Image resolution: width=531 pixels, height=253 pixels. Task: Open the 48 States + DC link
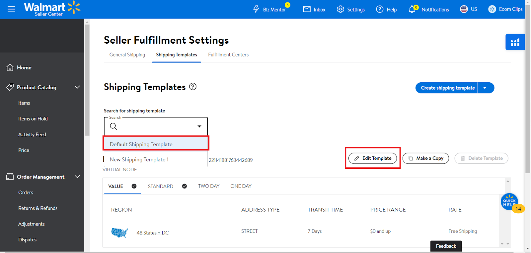153,233
